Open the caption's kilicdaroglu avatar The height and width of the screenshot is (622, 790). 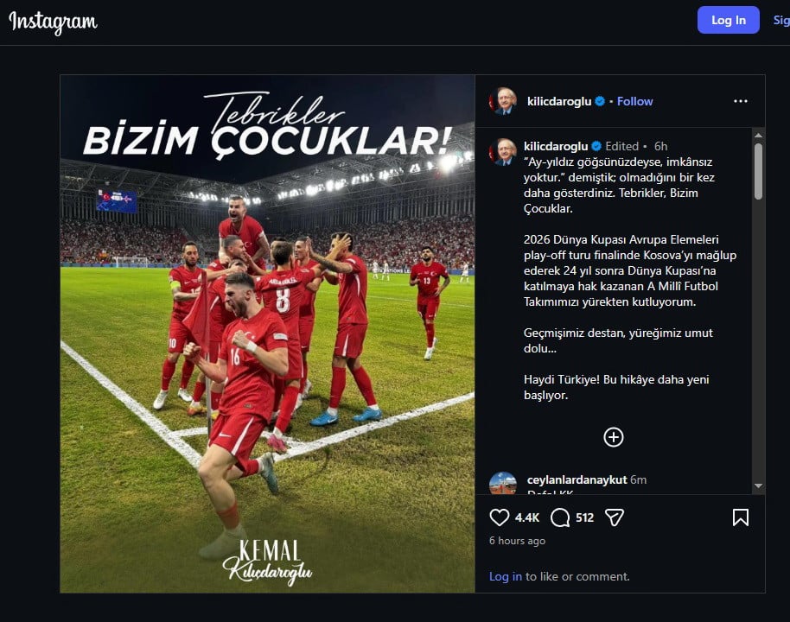(x=503, y=151)
